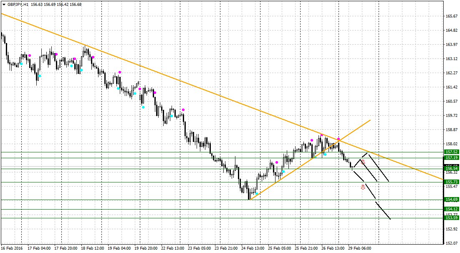
Task: Click the 160.57 price axis value
Action: [452, 101]
